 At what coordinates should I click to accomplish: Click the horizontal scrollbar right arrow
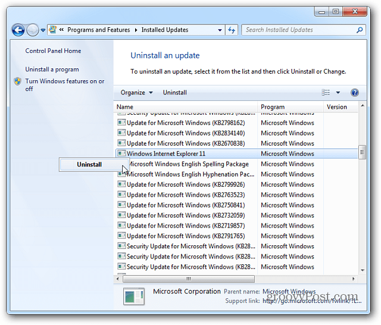tap(354, 279)
